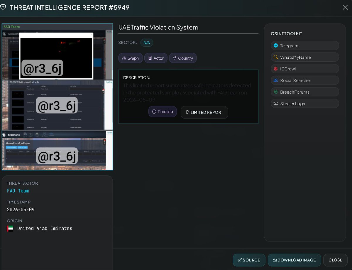
Task: Open the Actor details button
Action: point(156,58)
